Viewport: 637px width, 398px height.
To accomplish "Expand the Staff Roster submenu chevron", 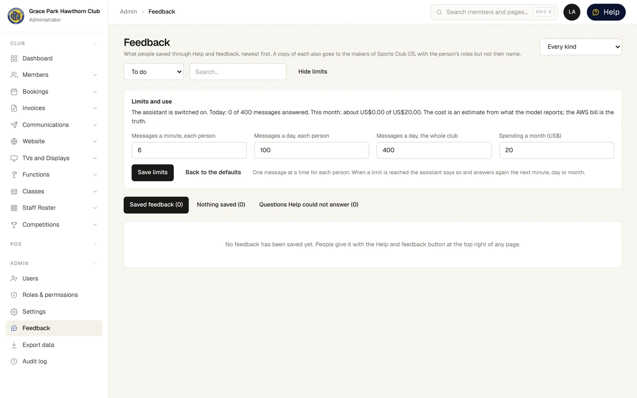I will 95,208.
